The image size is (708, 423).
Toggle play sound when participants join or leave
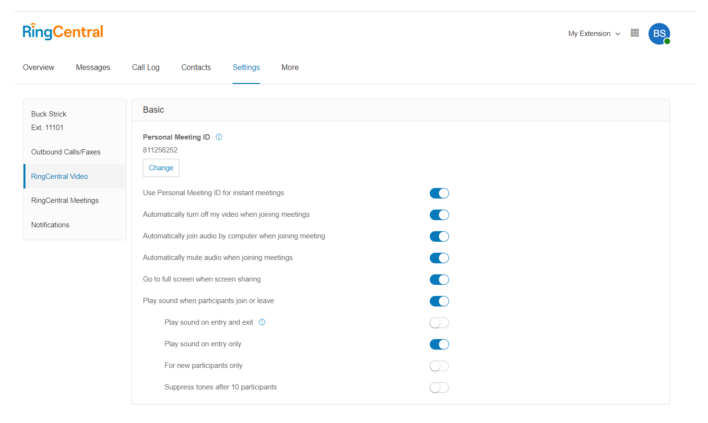coord(439,301)
